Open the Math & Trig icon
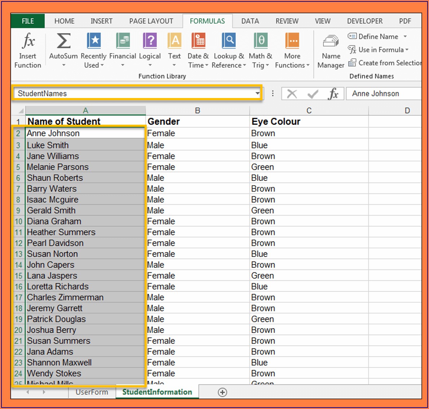Image resolution: width=429 pixels, height=409 pixels. [x=260, y=40]
